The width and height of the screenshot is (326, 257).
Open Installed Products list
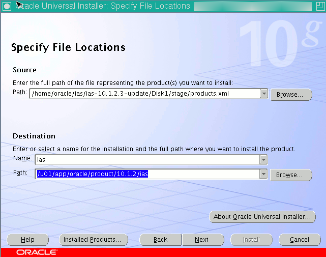pyautogui.click(x=94, y=240)
